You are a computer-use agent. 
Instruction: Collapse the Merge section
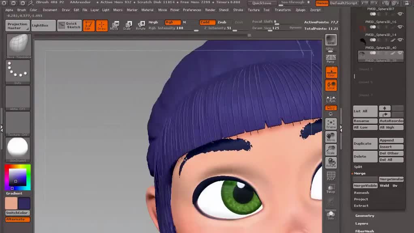pos(360,174)
